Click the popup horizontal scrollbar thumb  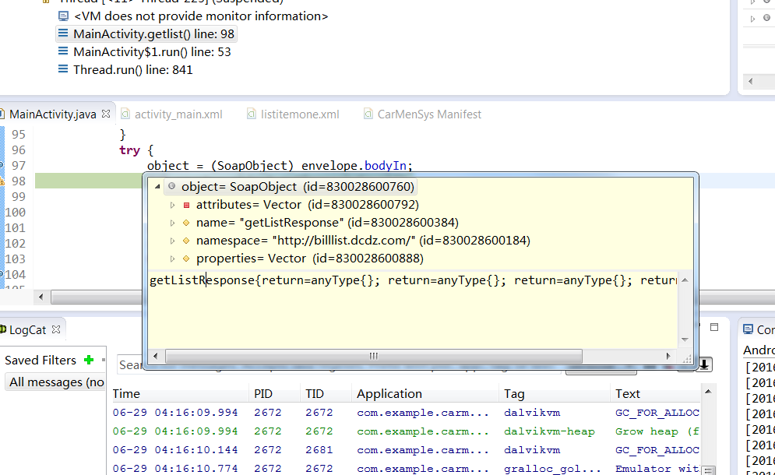374,356
